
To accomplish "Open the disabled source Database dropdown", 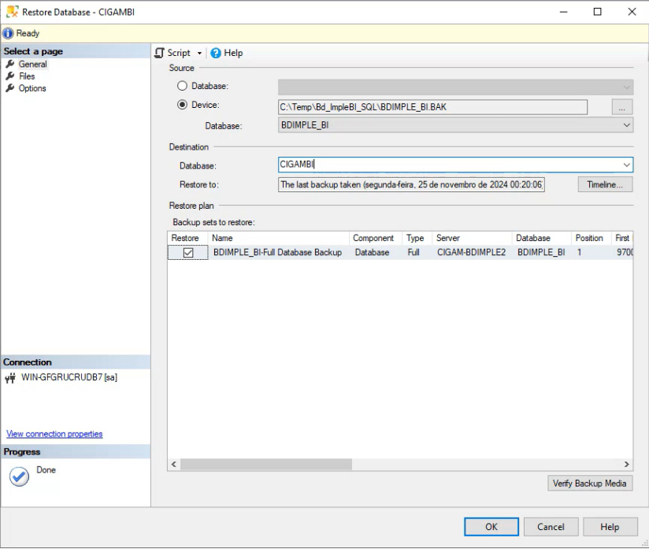I will [455, 87].
